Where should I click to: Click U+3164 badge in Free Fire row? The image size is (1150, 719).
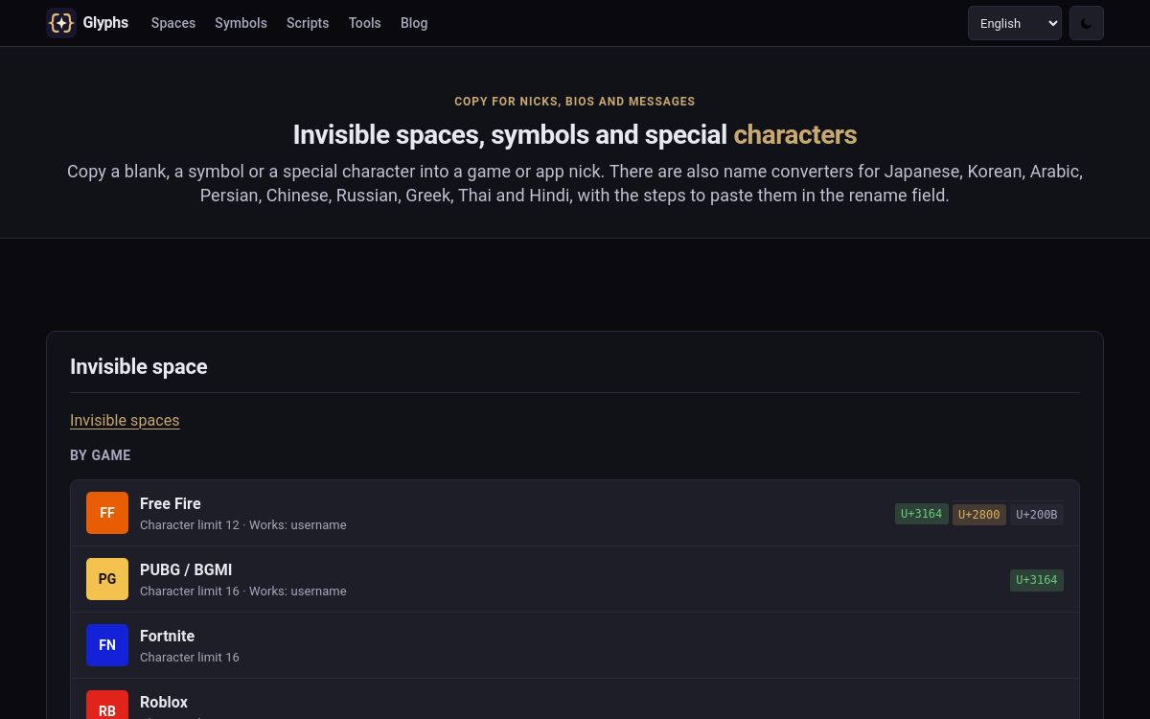921,514
